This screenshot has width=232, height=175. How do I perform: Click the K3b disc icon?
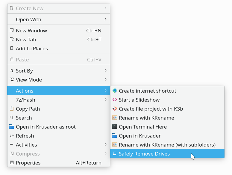click(x=115, y=109)
